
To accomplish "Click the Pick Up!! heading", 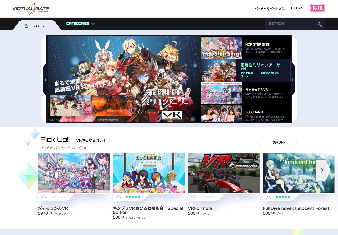I will point(55,140).
